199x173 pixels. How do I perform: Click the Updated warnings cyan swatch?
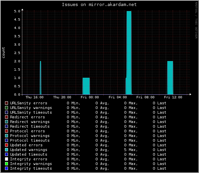click(x=6, y=150)
